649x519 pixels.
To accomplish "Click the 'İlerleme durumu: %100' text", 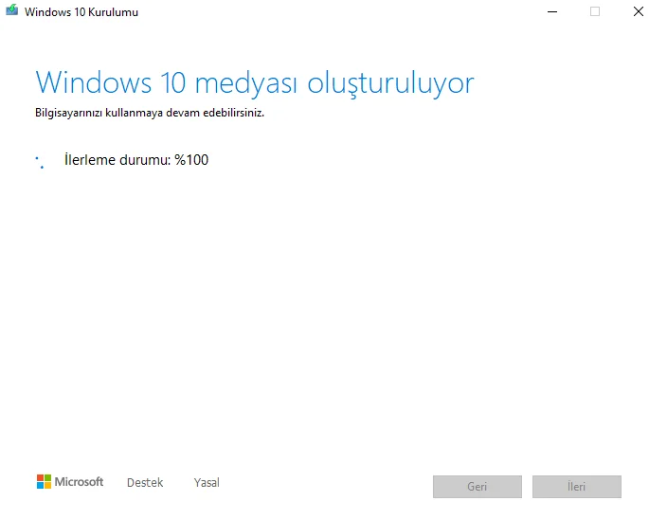I will pyautogui.click(x=136, y=160).
